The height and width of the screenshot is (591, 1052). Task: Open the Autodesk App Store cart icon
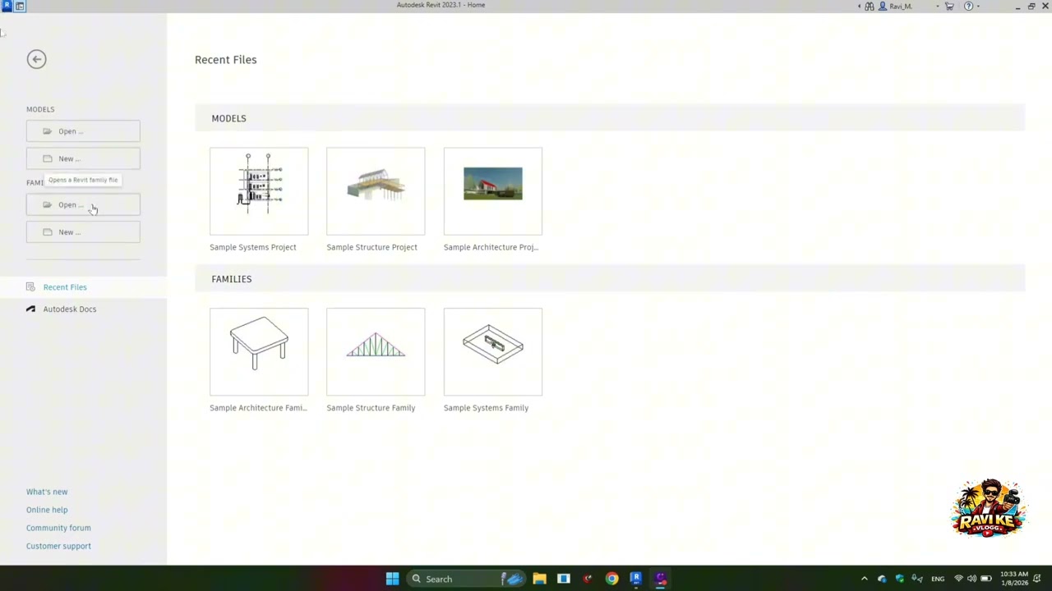[x=949, y=6]
